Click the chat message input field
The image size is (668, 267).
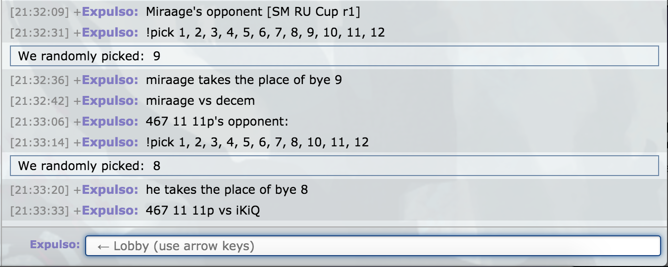tap(373, 246)
